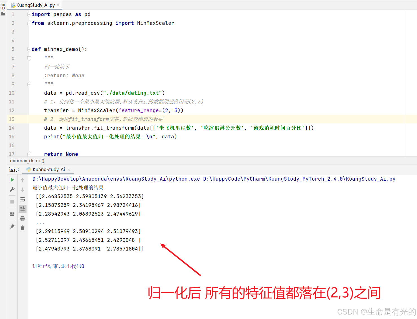Click the docstring end fold marker on line 9

point(29,84)
